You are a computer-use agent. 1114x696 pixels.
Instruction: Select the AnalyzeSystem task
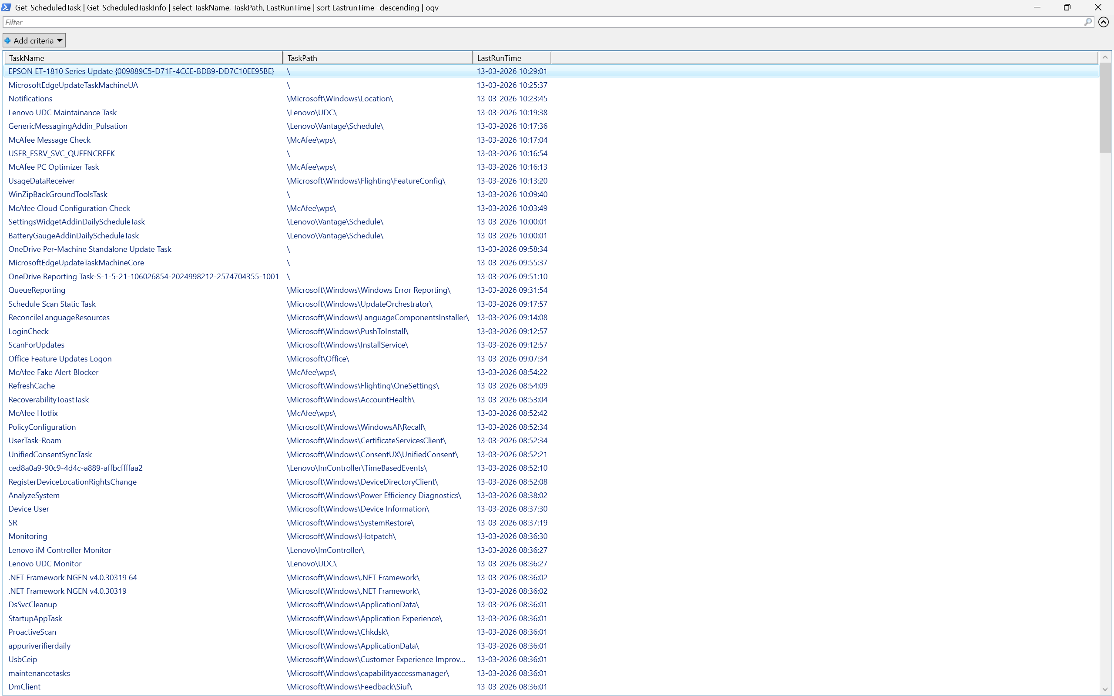(x=551, y=495)
